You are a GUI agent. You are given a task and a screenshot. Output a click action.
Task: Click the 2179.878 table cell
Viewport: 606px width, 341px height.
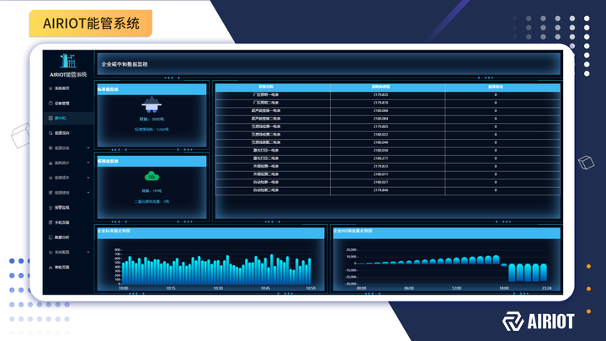[x=380, y=103]
